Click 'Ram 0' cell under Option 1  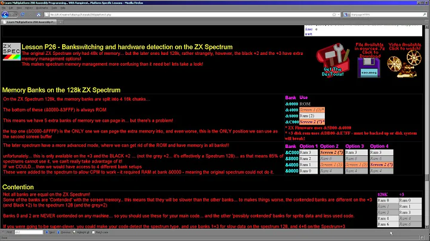(308, 171)
